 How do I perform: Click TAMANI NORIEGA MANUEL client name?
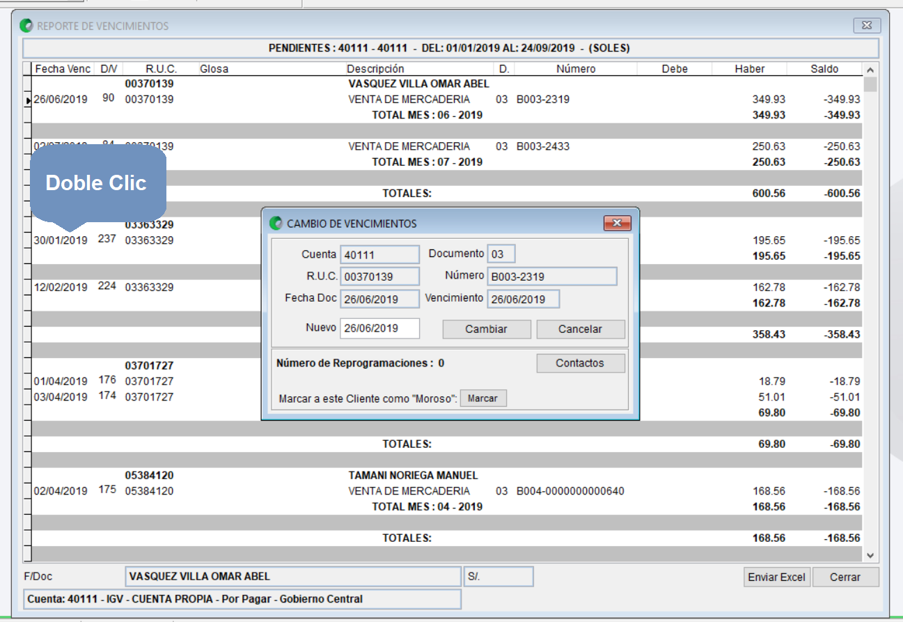(x=413, y=475)
